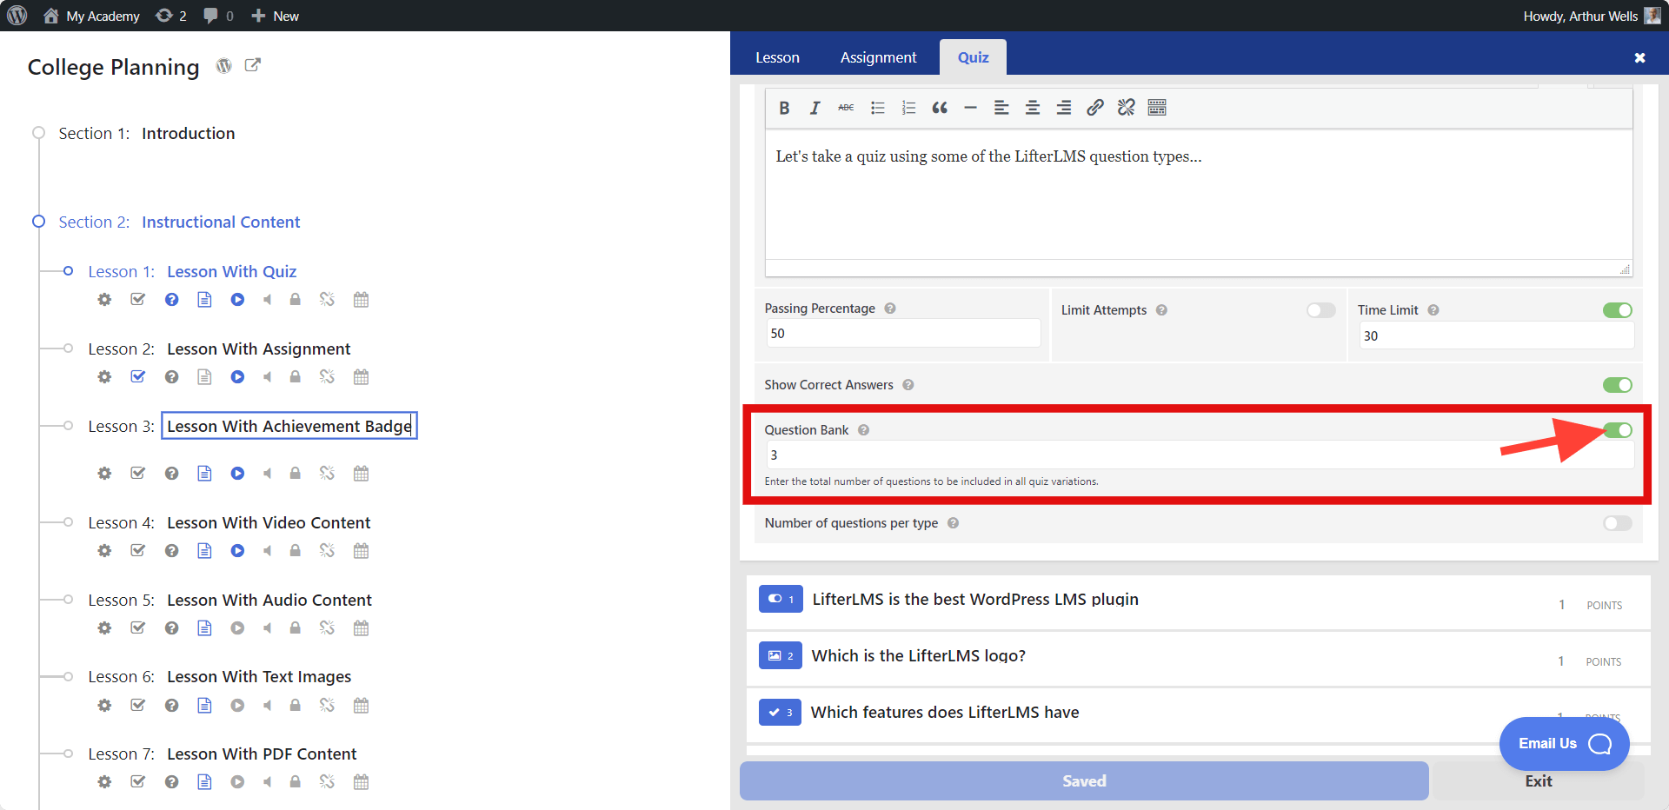
Task: Switch to the Assignment tab
Action: click(878, 57)
